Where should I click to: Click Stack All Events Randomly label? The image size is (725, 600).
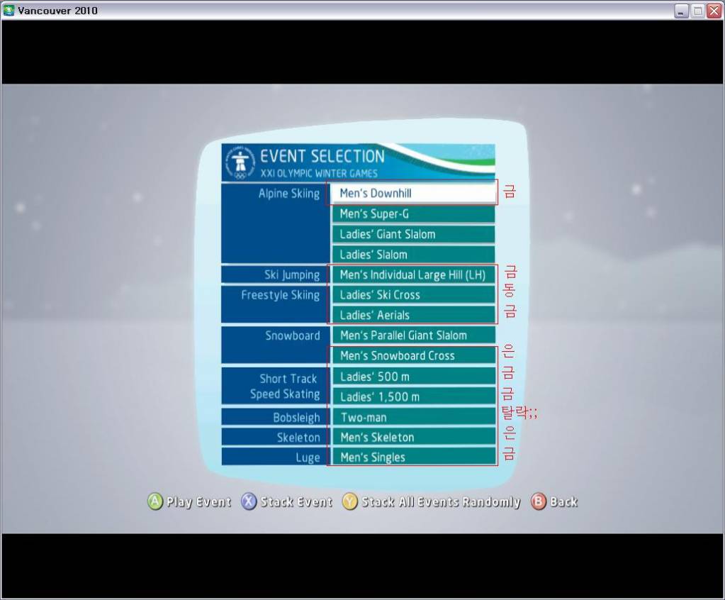tap(441, 502)
